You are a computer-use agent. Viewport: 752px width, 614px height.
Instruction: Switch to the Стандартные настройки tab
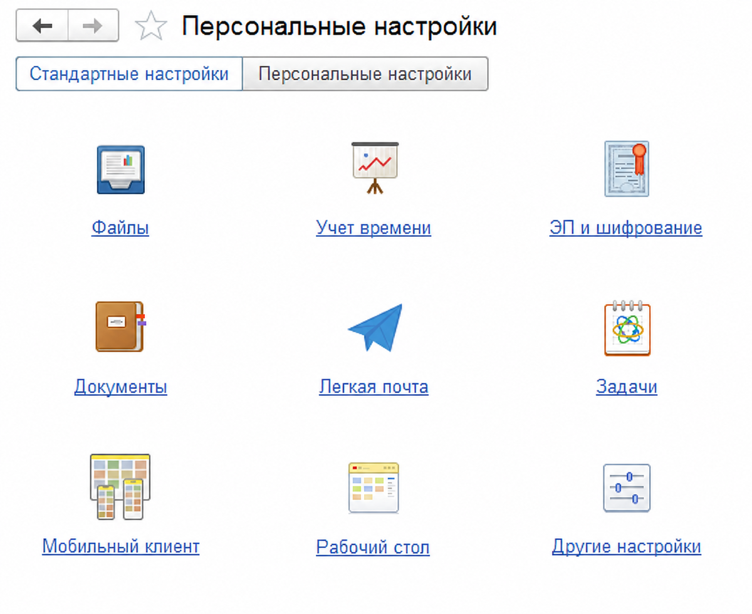(x=129, y=74)
